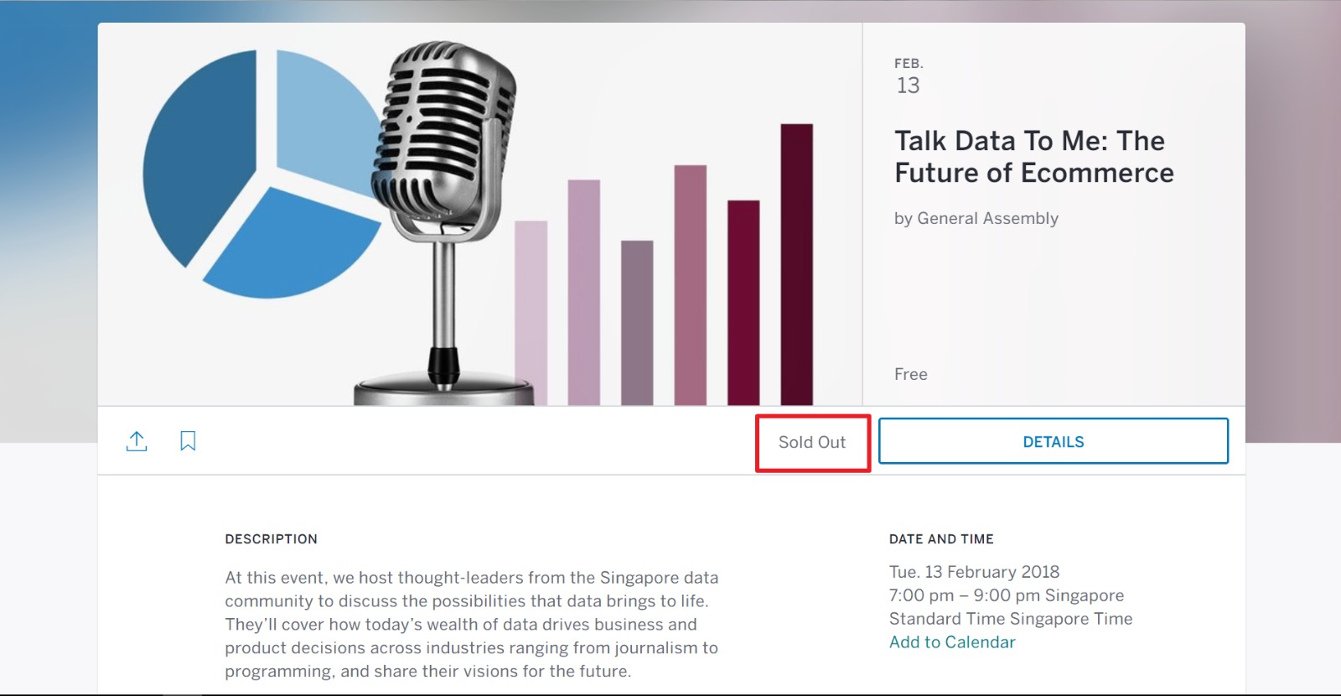Click the tallest dark maroon bar
The height and width of the screenshot is (696, 1341).
click(x=796, y=264)
